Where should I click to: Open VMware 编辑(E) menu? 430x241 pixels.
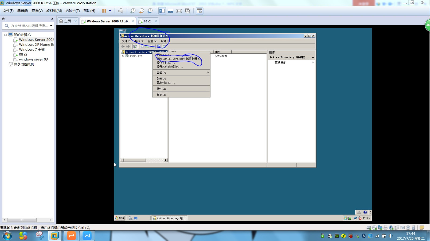pyautogui.click(x=23, y=11)
